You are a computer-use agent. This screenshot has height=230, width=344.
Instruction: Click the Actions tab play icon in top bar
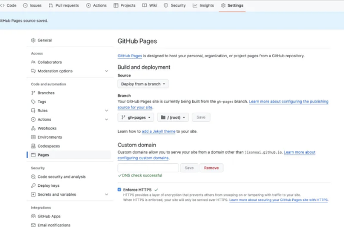[88, 6]
